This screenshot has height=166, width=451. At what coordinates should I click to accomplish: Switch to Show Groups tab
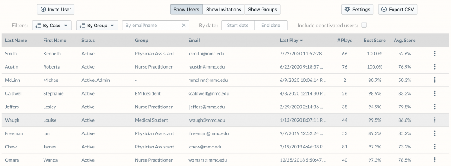[262, 10]
